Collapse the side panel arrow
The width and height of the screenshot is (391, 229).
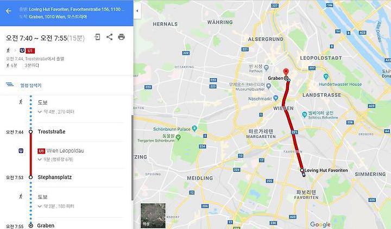tap(137, 11)
